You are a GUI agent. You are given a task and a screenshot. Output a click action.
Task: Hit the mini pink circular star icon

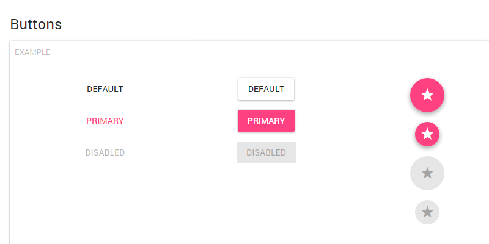click(x=427, y=134)
